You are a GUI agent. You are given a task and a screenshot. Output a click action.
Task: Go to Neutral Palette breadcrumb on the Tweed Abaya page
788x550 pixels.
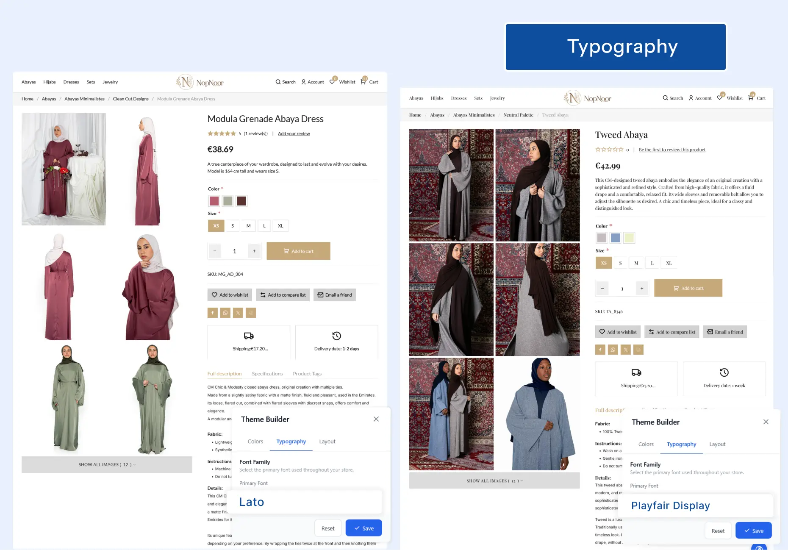point(518,115)
